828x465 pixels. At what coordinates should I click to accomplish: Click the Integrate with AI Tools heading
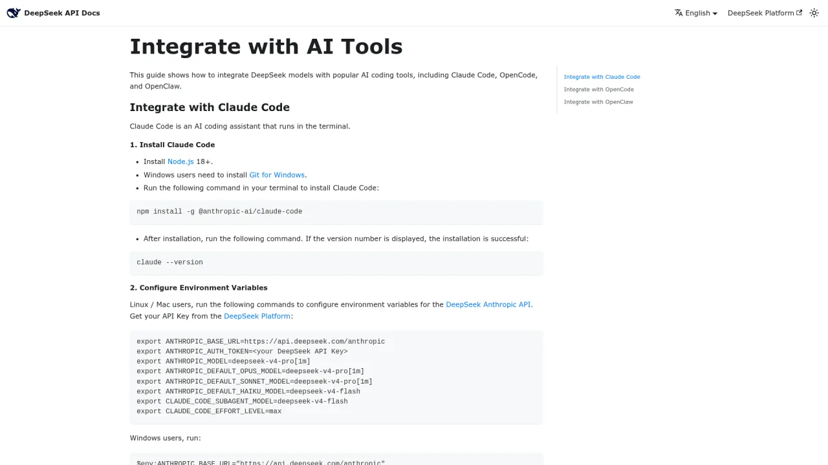[x=266, y=46]
